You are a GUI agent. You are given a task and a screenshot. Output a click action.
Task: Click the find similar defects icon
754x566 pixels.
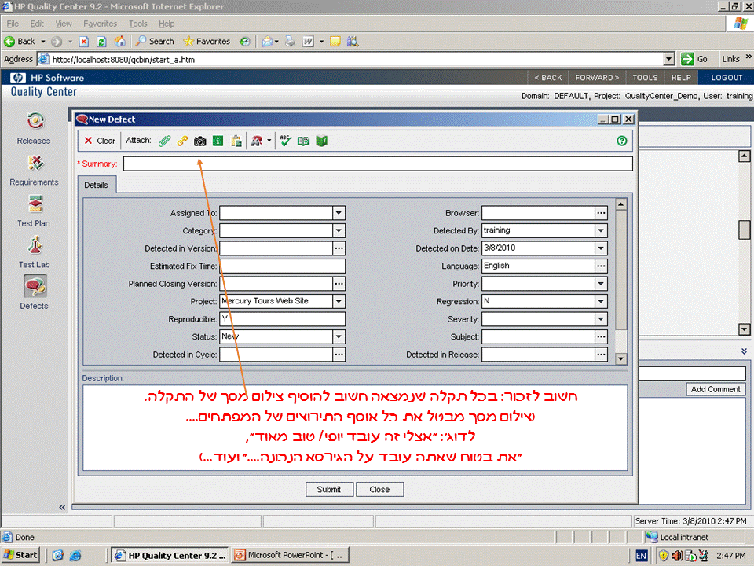pyautogui.click(x=257, y=141)
